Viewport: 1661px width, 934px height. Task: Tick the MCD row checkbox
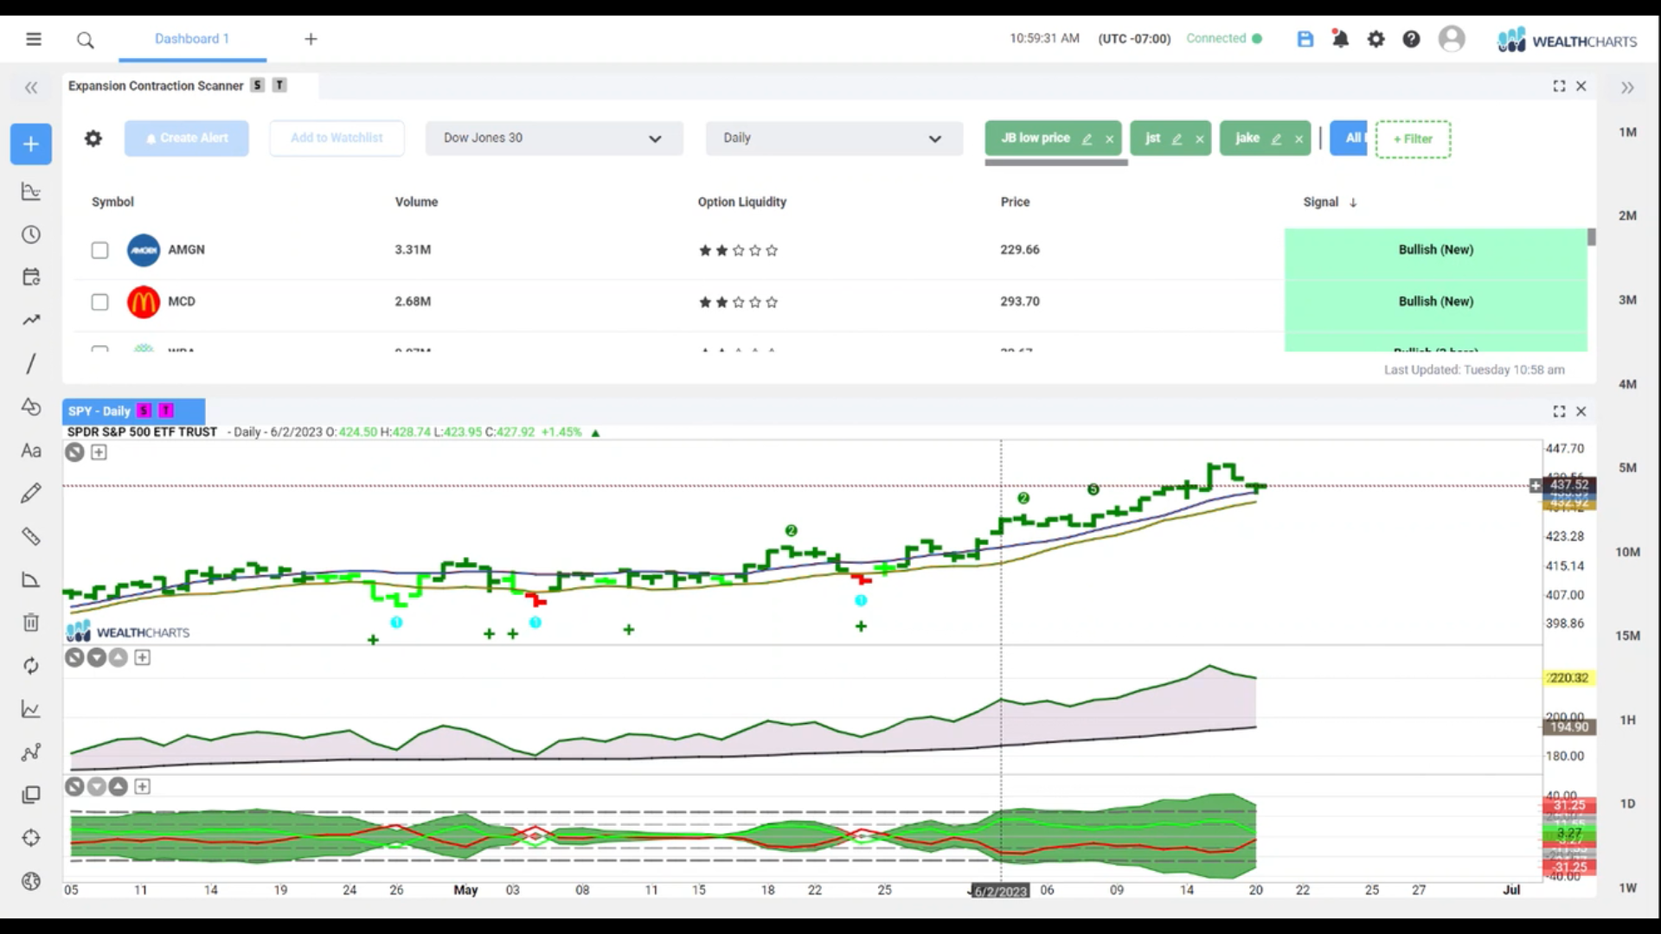(x=100, y=302)
